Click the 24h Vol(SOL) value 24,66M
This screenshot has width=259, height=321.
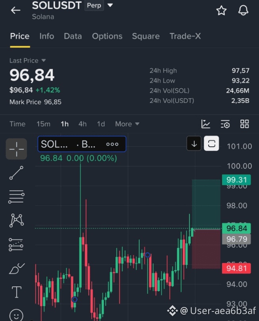[238, 91]
